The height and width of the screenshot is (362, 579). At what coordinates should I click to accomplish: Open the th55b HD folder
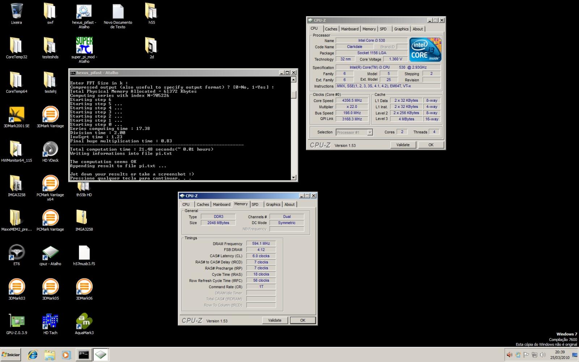(x=84, y=189)
